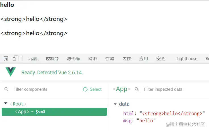This screenshot has height=131, width=209.
Task: Click the Select component target icon
Action: tap(85, 89)
